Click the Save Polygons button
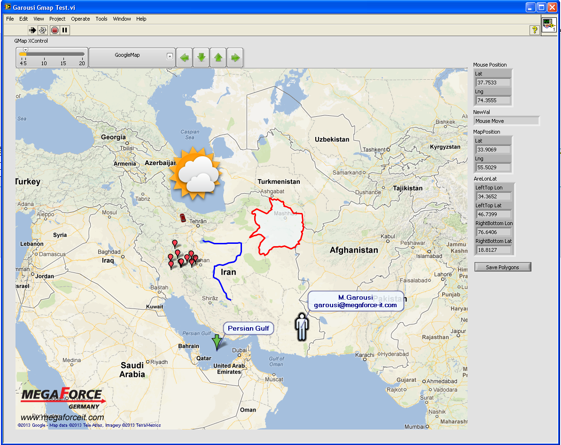The height and width of the screenshot is (445, 561). tap(502, 267)
